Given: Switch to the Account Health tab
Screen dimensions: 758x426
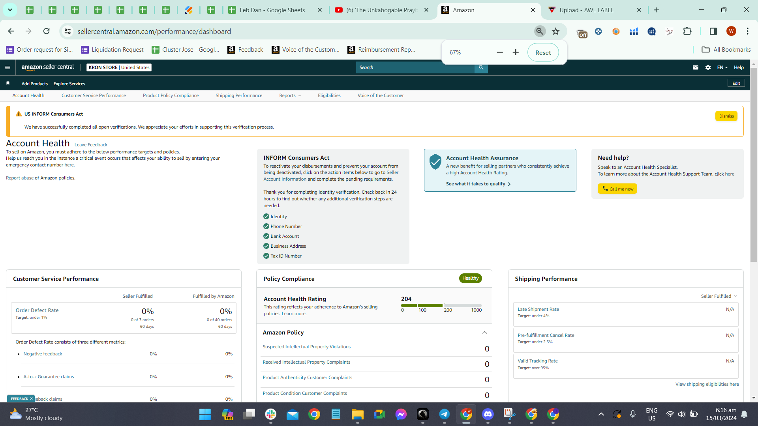Looking at the screenshot, I should click(x=28, y=95).
